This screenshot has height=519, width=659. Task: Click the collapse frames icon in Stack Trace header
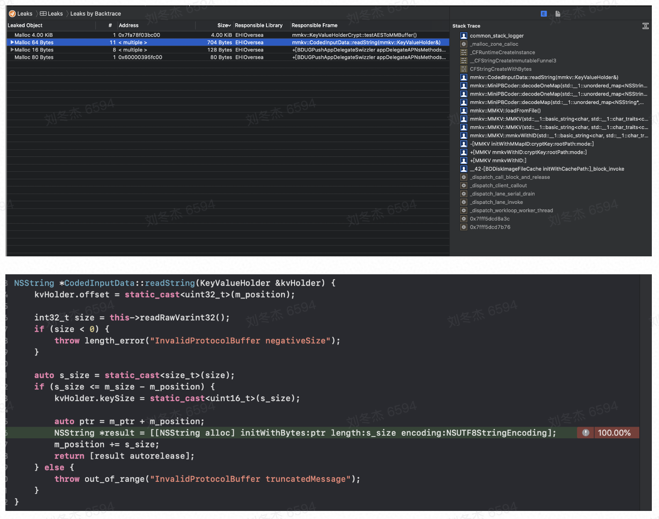(645, 26)
